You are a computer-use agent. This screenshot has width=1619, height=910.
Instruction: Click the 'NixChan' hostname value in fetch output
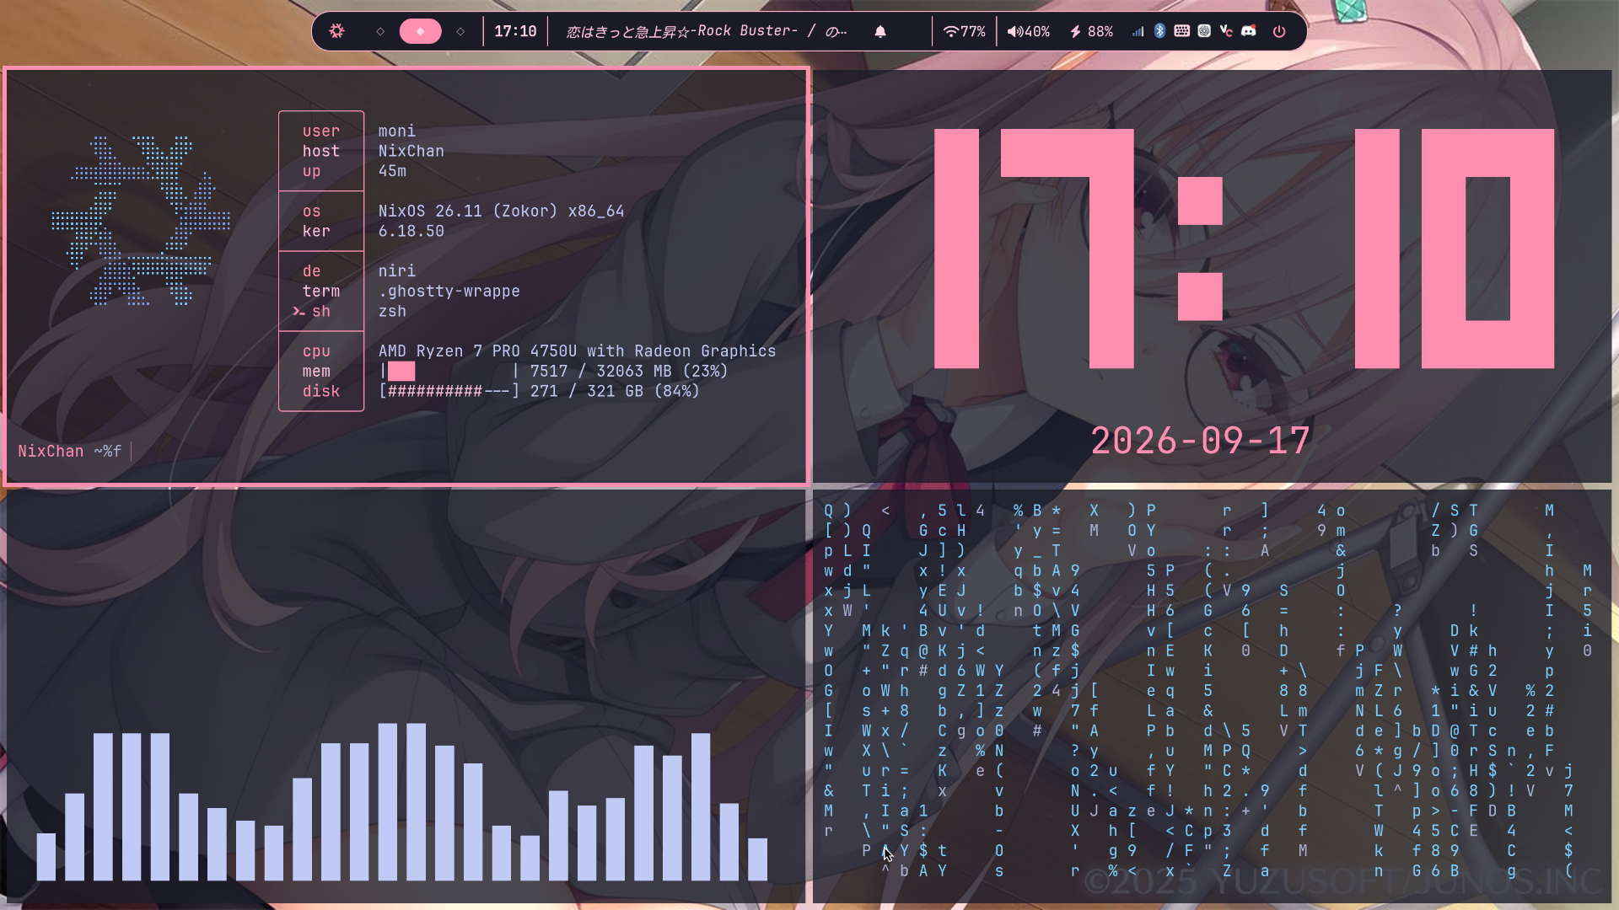click(x=411, y=151)
